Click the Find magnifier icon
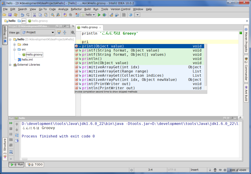The width and height of the screenshot is (251, 174). click(x=52, y=15)
